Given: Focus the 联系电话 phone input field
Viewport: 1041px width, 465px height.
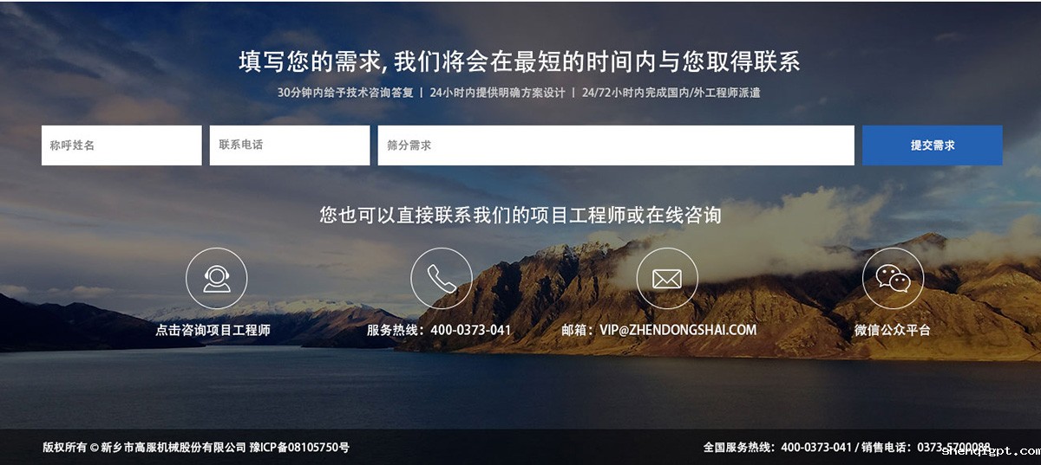Looking at the screenshot, I should [290, 145].
